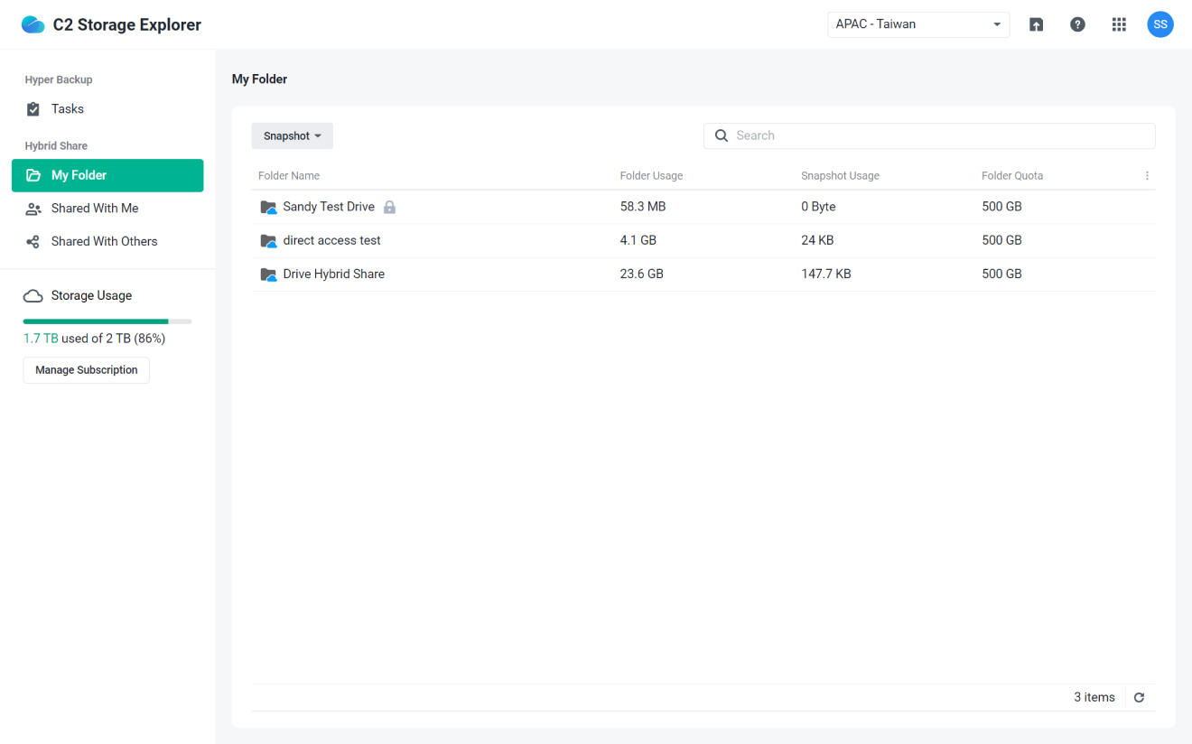Open the APAC - Taiwan region dropdown
The height and width of the screenshot is (744, 1192).
917,24
